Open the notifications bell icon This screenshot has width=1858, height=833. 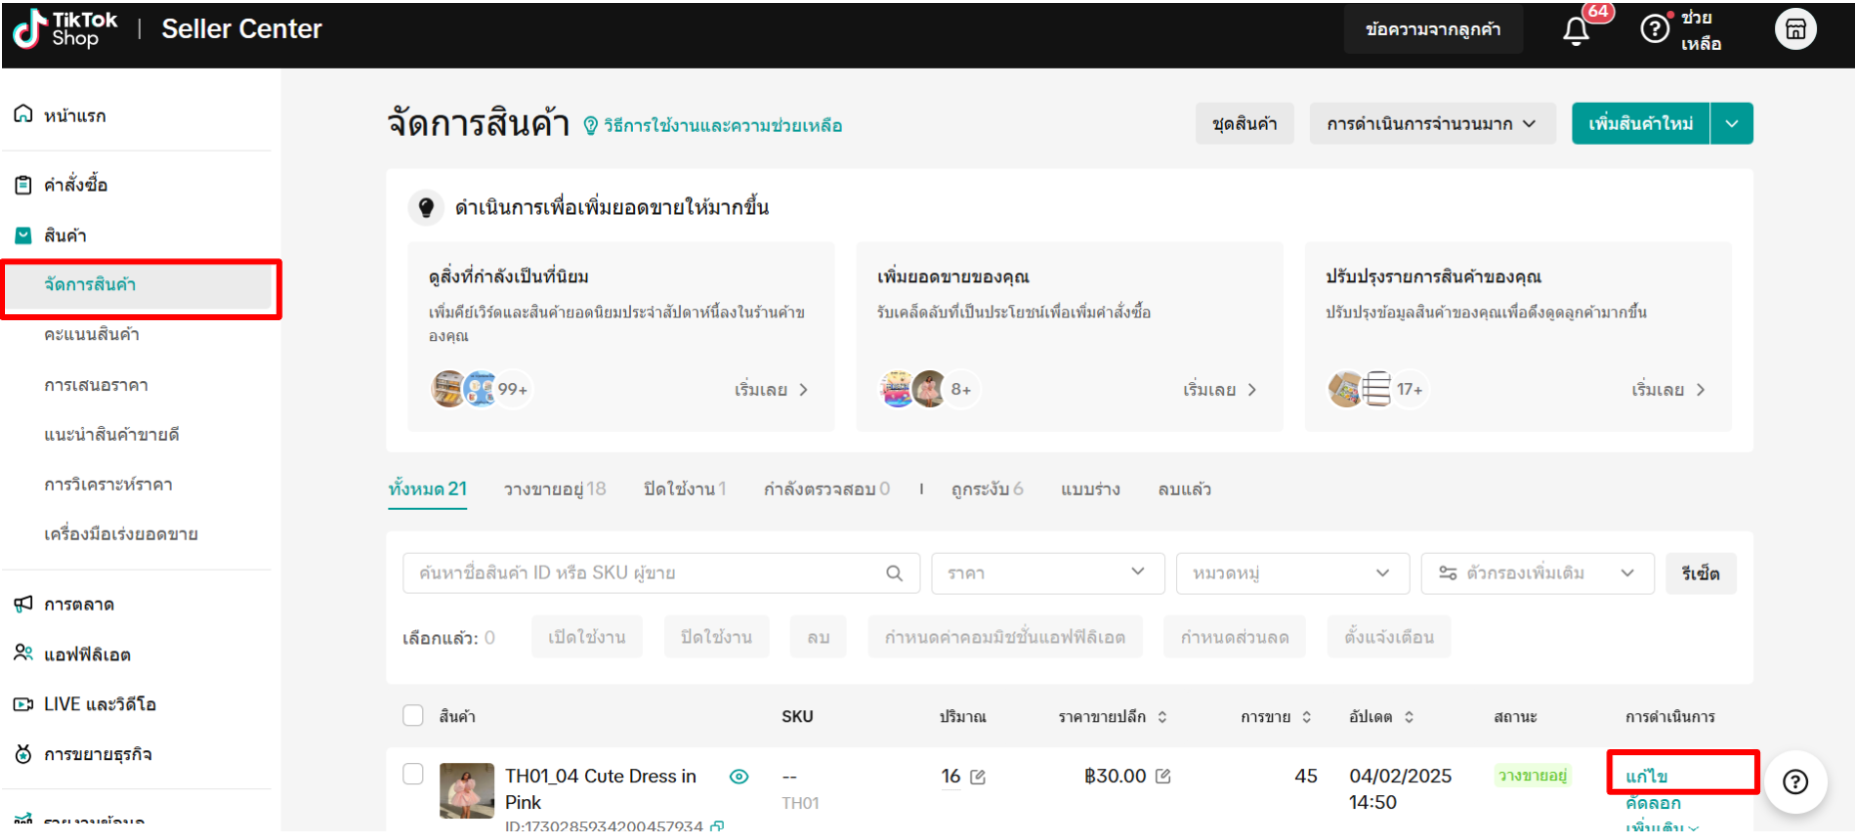tap(1576, 31)
